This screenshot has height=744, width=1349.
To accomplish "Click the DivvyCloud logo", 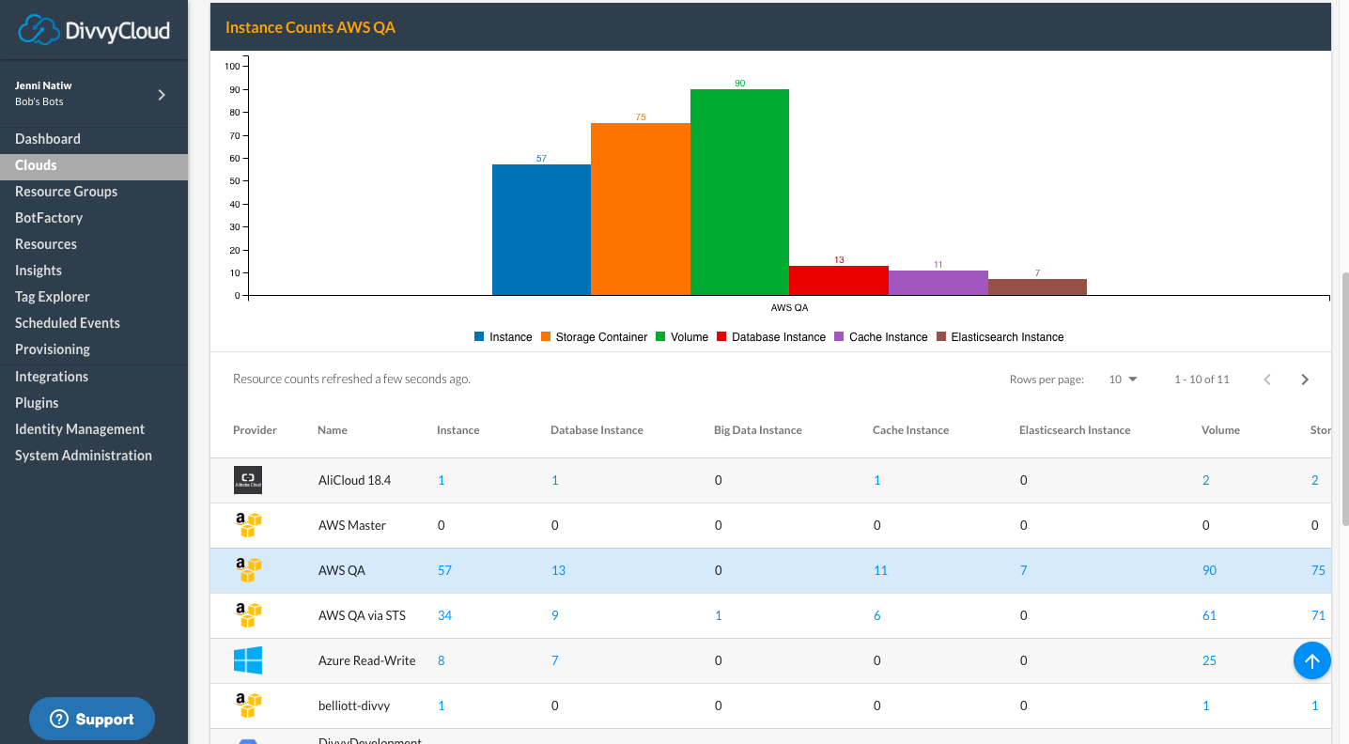I will click(94, 30).
